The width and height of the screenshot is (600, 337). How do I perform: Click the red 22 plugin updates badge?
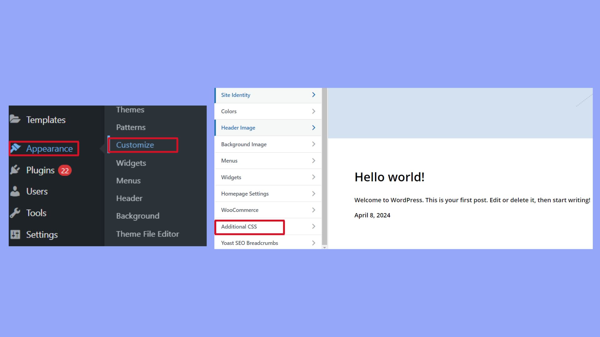[65, 170]
